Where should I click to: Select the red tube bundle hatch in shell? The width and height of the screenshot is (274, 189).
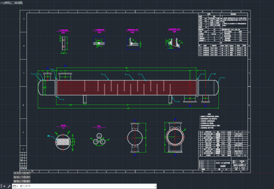pos(127,88)
